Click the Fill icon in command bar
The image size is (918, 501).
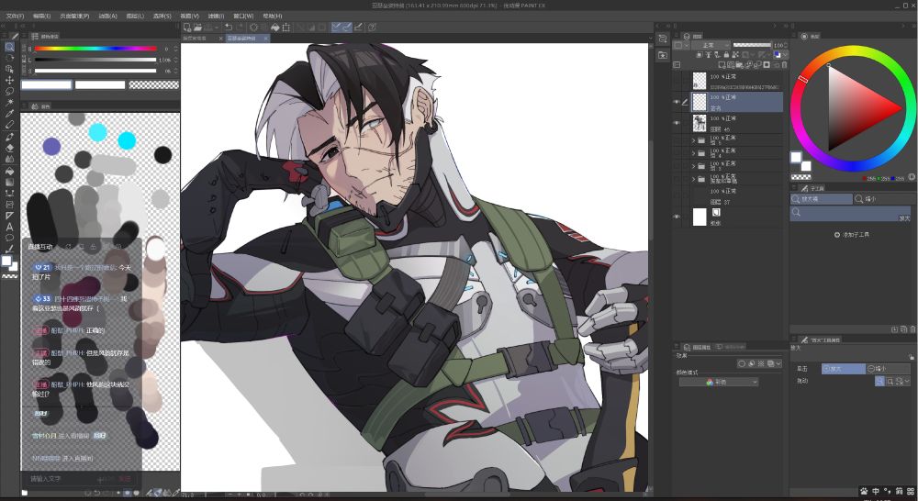click(x=275, y=27)
